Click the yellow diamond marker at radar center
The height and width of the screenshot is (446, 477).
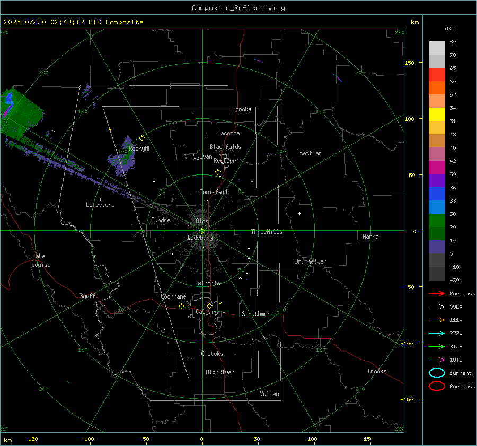(x=202, y=231)
